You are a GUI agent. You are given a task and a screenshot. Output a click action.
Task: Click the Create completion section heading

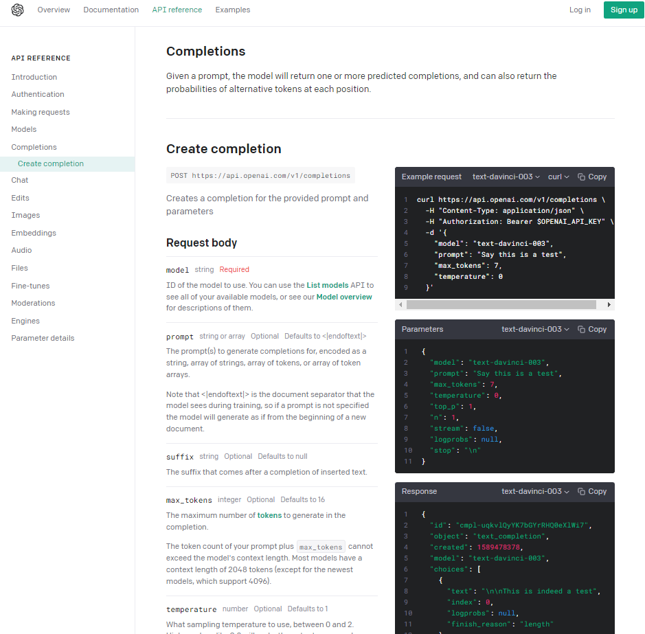224,148
